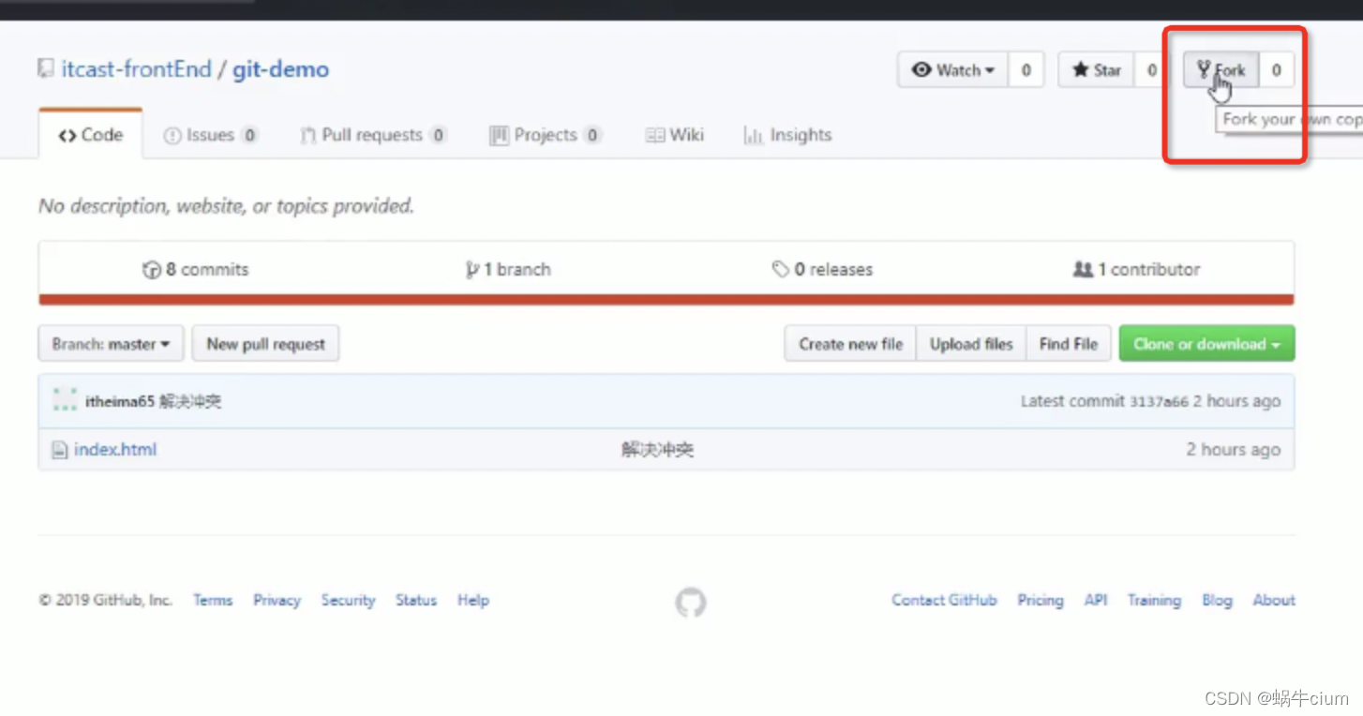
Task: Click New pull request button
Action: [265, 344]
